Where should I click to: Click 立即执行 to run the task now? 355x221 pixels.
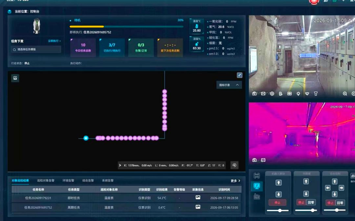[54, 41]
